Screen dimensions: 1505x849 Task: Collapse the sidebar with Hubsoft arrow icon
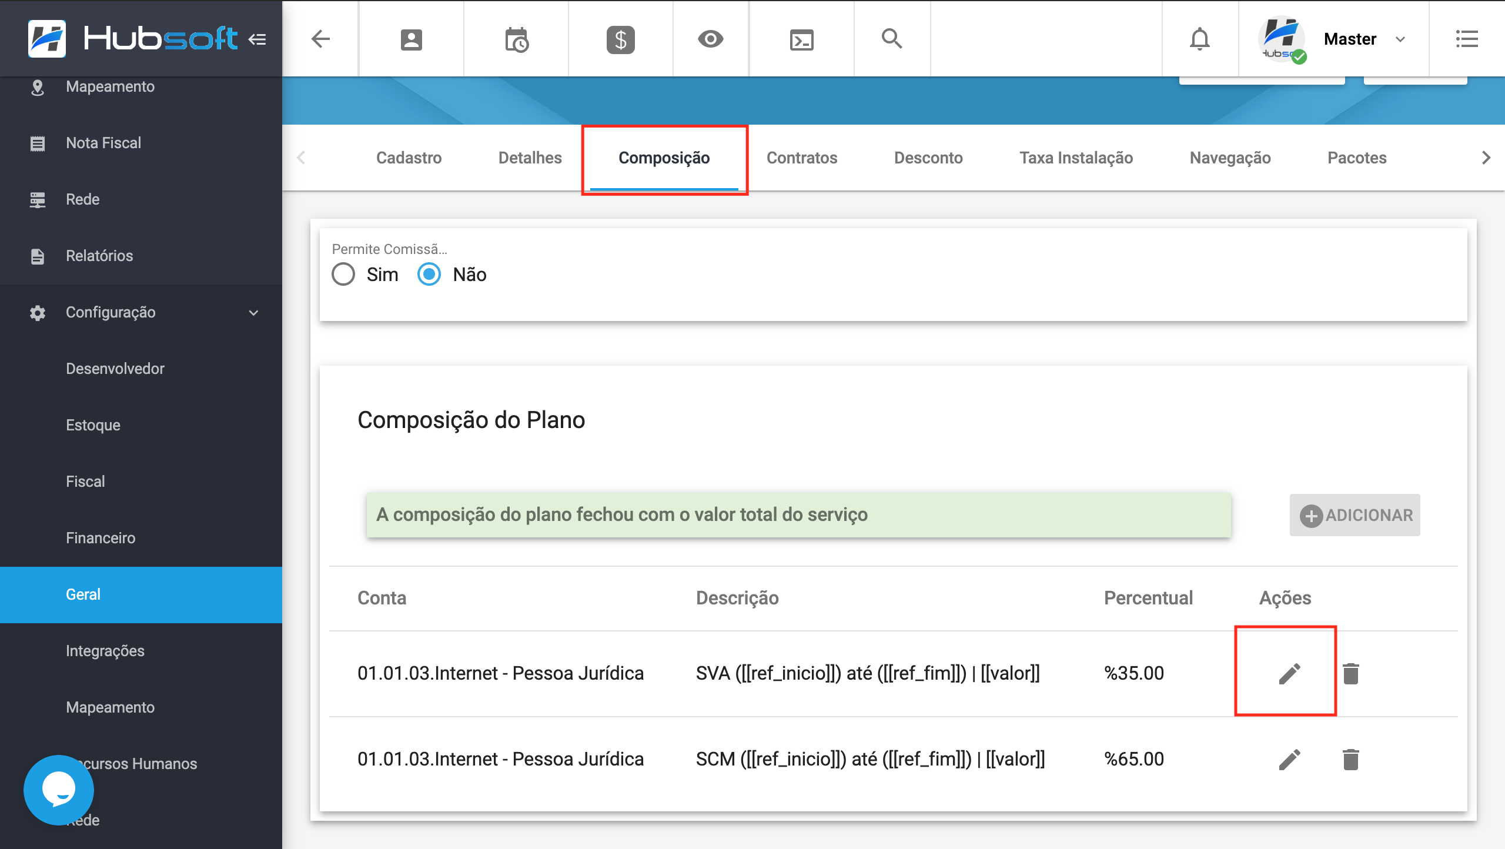tap(257, 39)
